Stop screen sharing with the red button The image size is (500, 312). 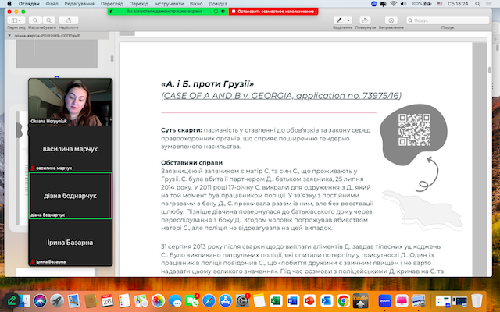(273, 12)
